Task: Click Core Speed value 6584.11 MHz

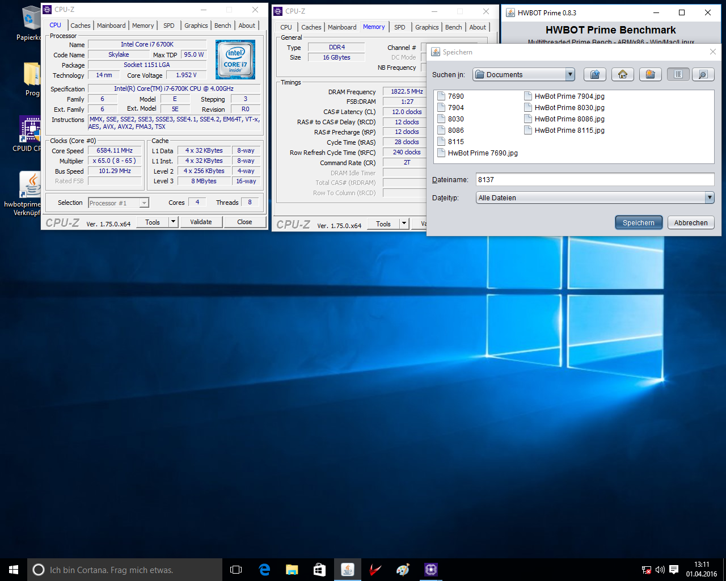Action: pyautogui.click(x=115, y=150)
